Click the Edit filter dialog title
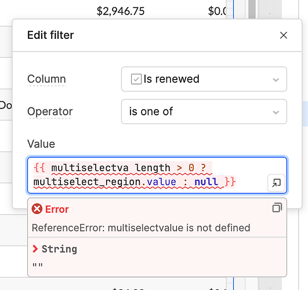Image resolution: width=308 pixels, height=290 pixels. click(50, 35)
